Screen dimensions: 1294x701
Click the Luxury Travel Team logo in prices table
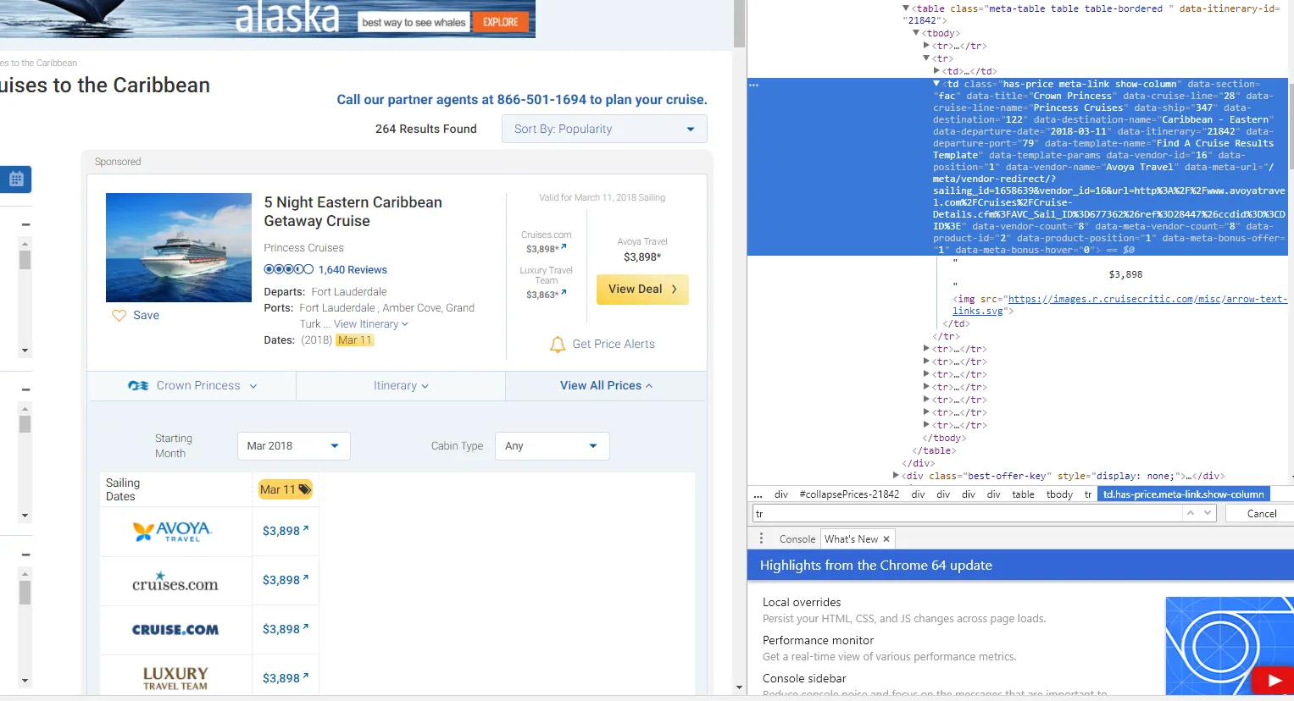(175, 678)
